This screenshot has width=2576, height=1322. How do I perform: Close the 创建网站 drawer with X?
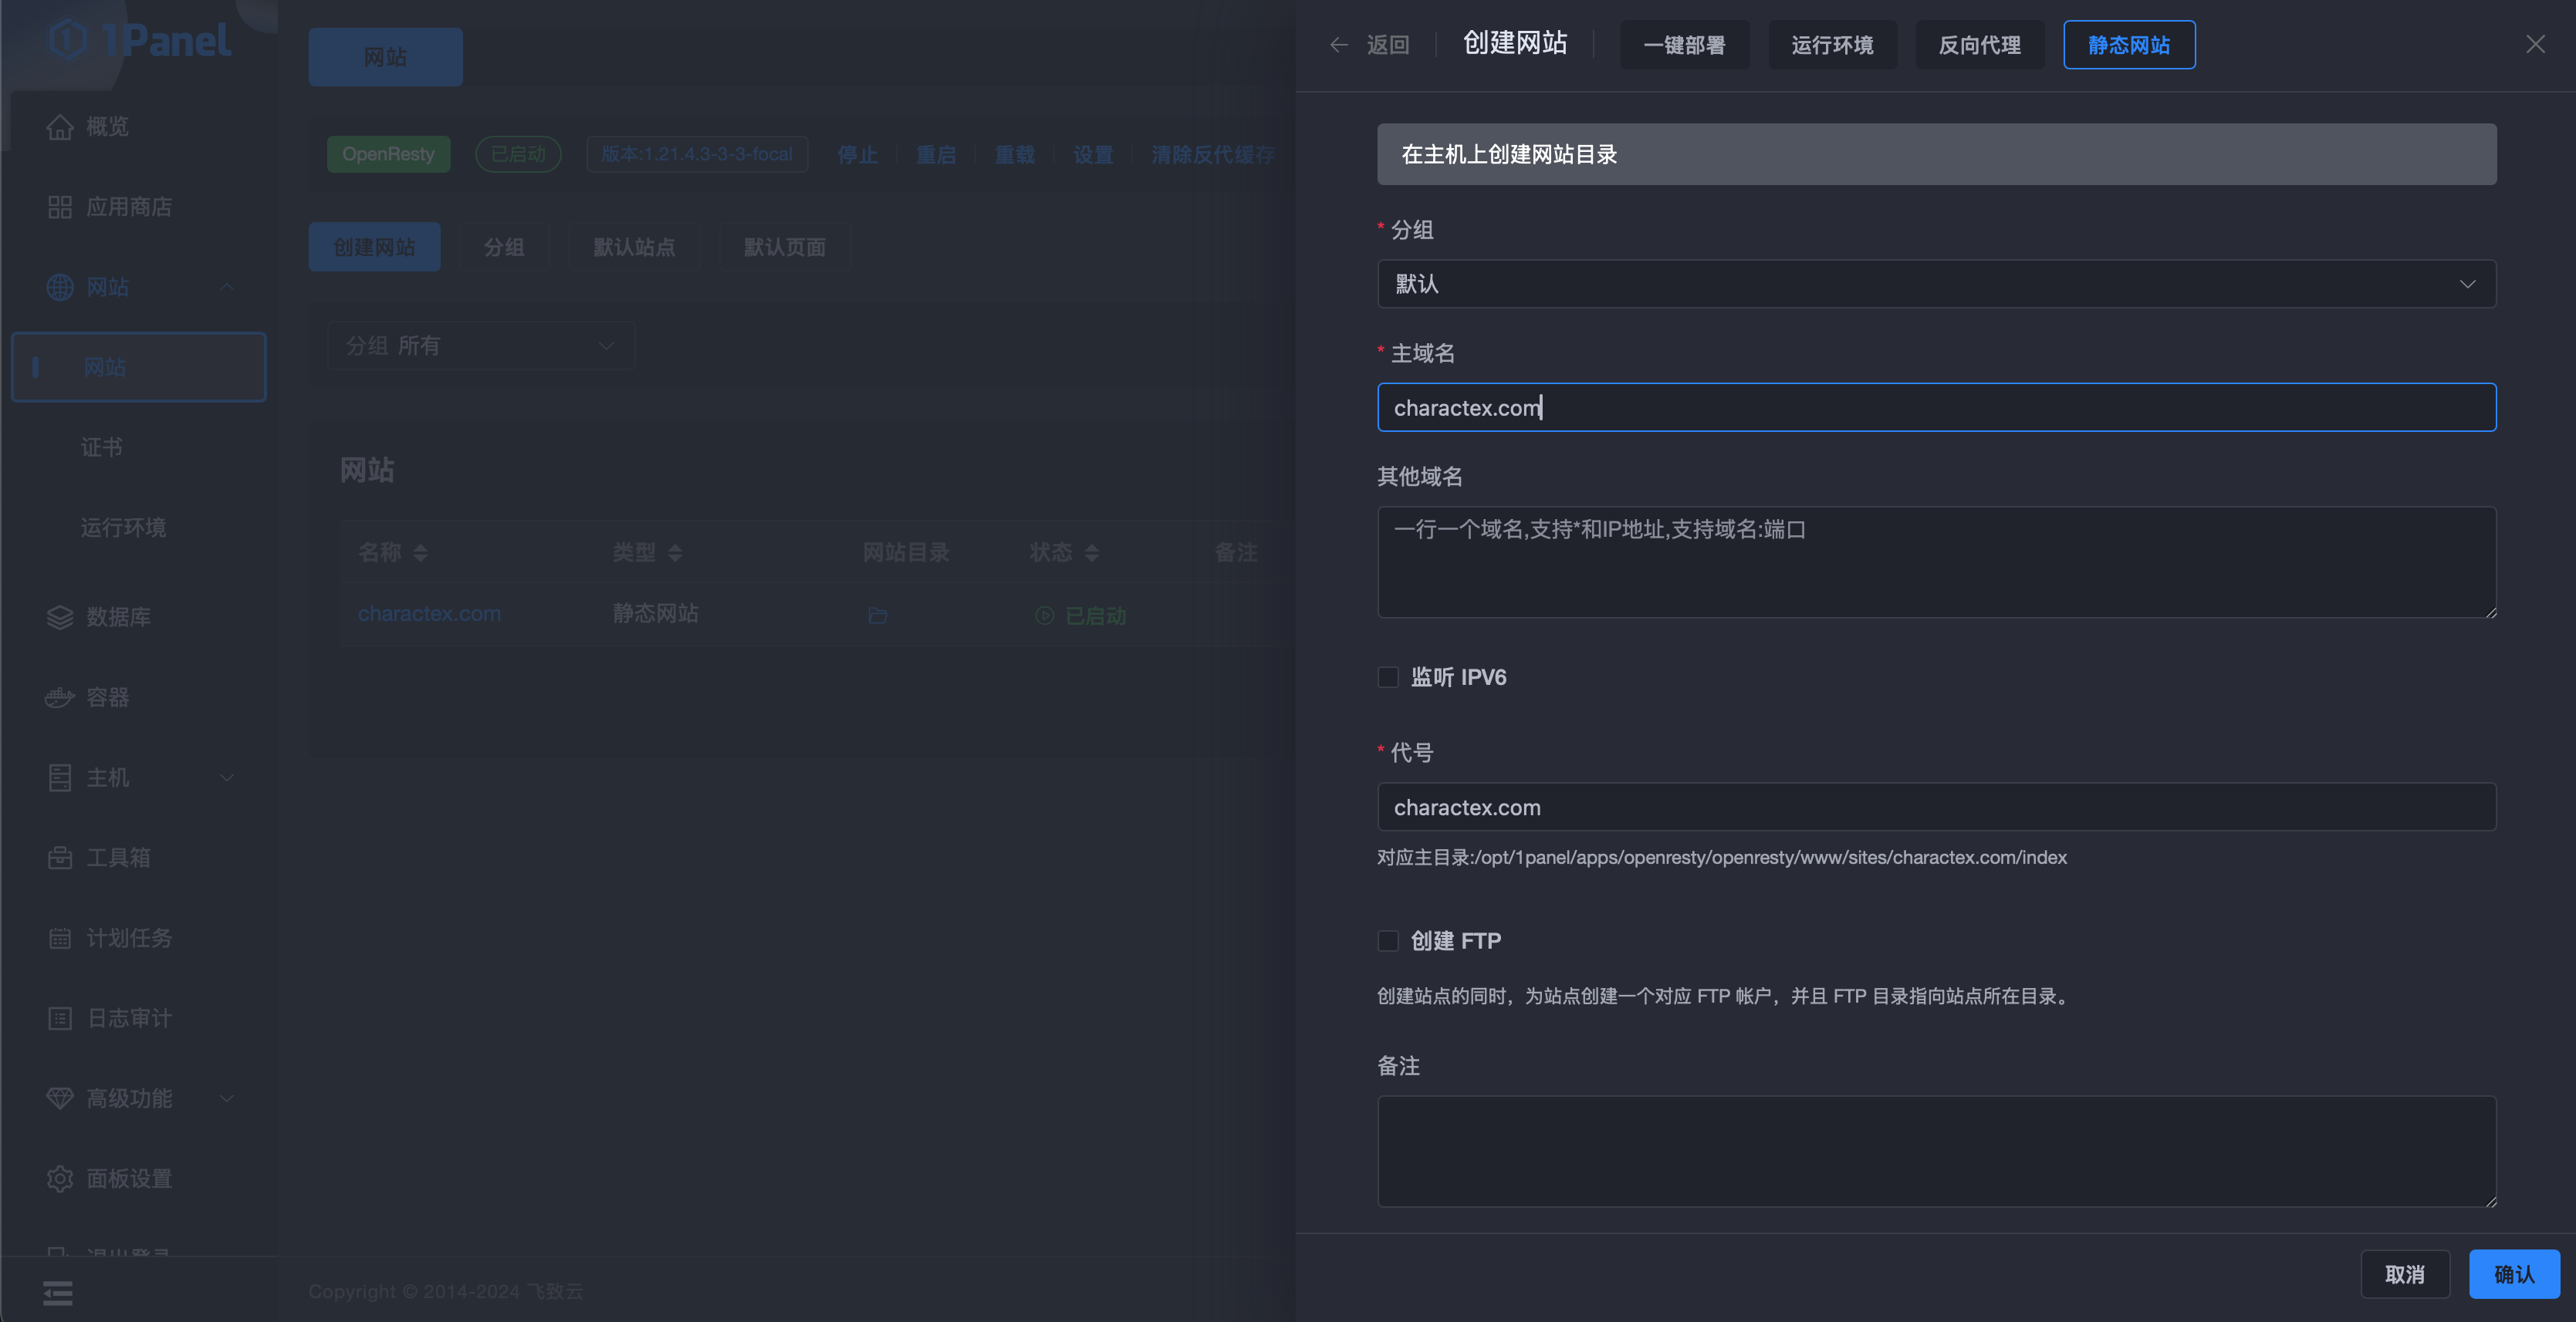pyautogui.click(x=2535, y=44)
